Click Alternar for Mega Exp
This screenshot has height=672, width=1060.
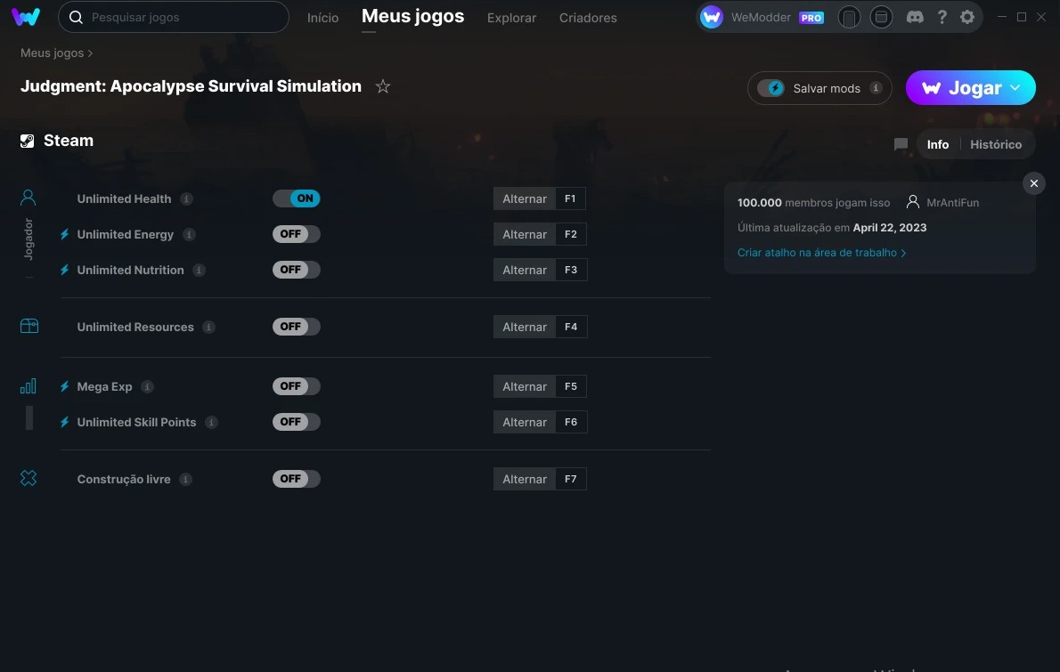coord(525,386)
